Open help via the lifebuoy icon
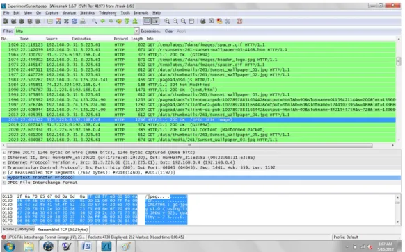 click(x=239, y=21)
